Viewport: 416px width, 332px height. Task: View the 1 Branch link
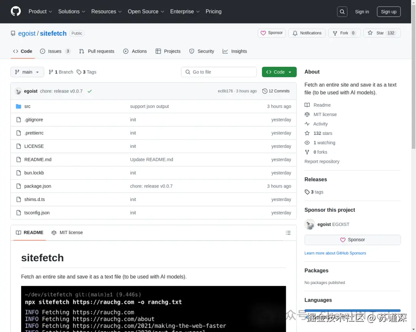[61, 72]
